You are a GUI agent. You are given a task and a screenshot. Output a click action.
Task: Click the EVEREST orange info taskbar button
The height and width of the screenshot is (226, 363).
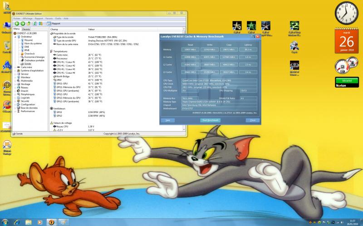coord(51,222)
